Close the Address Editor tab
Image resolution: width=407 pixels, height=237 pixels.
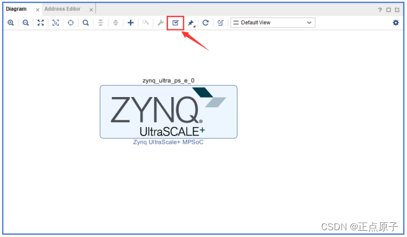point(91,10)
